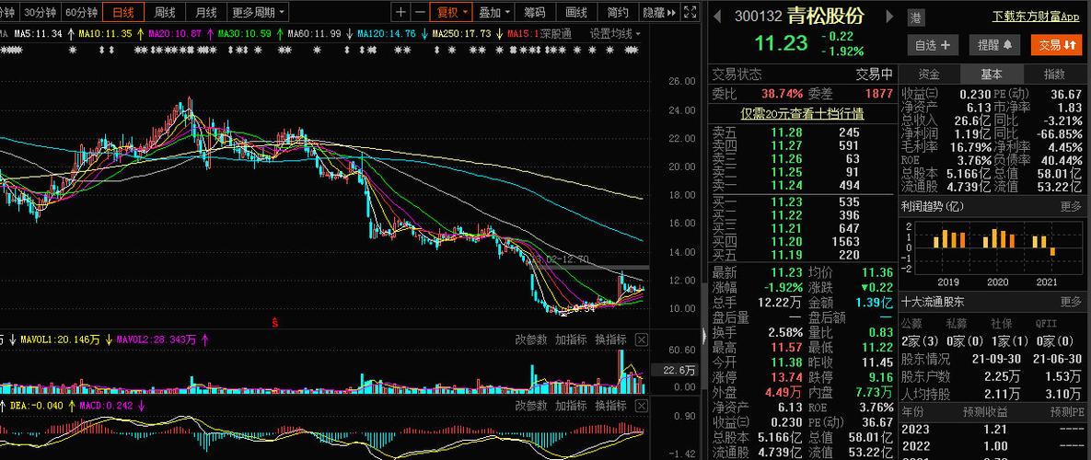1091x460 pixels.
Task: Activate 画线 drawing tools
Action: [577, 12]
